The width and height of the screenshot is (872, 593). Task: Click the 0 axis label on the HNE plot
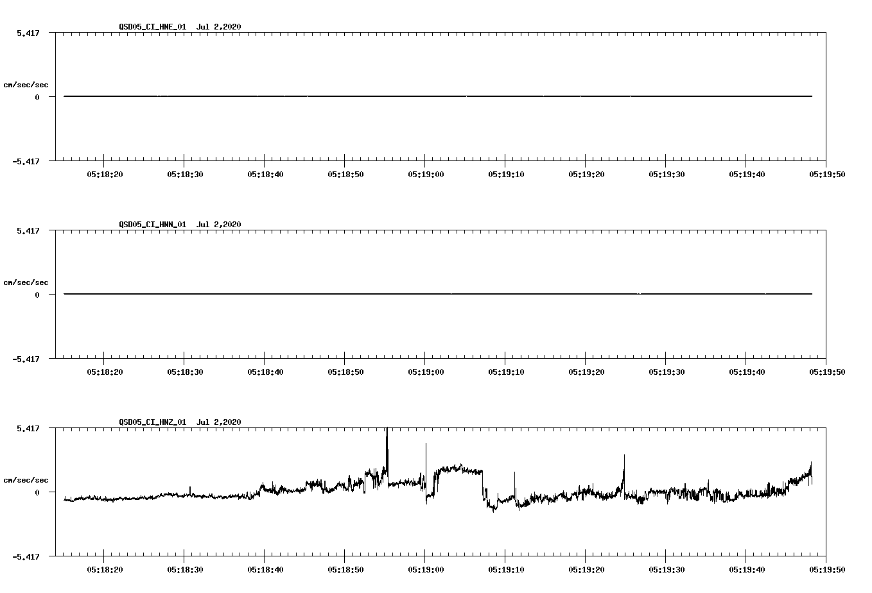coord(37,97)
